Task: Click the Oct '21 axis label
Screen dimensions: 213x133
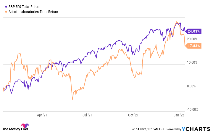Action: [133, 115]
